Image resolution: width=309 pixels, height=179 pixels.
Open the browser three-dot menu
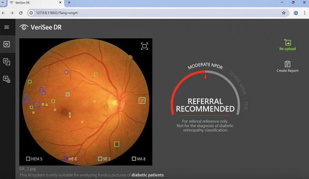tap(305, 13)
